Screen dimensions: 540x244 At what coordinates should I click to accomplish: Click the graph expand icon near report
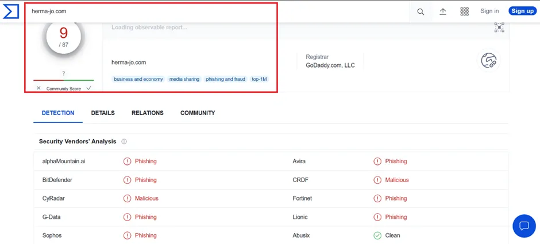[x=499, y=27]
